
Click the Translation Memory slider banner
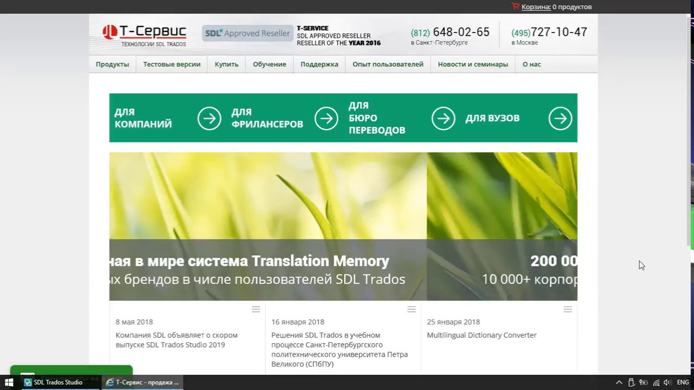point(268,226)
